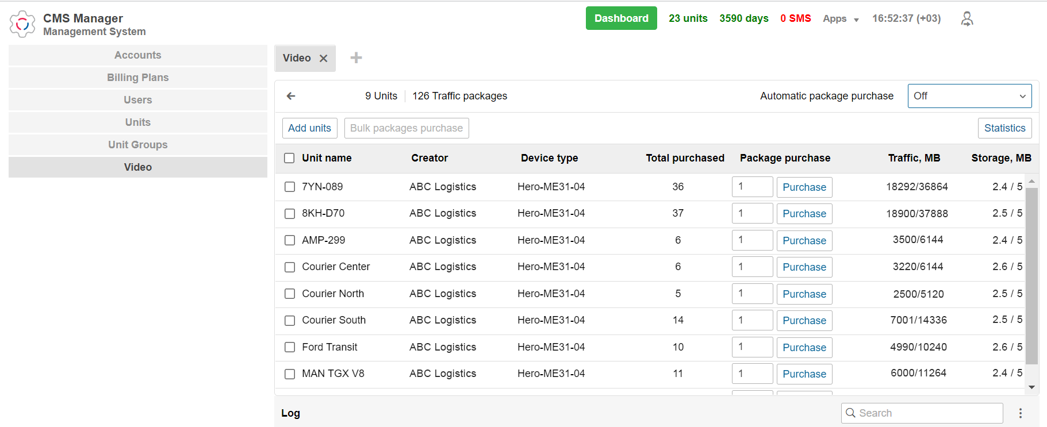Viewport: 1047px width, 427px height.
Task: Go back using the left arrow
Action: (291, 96)
